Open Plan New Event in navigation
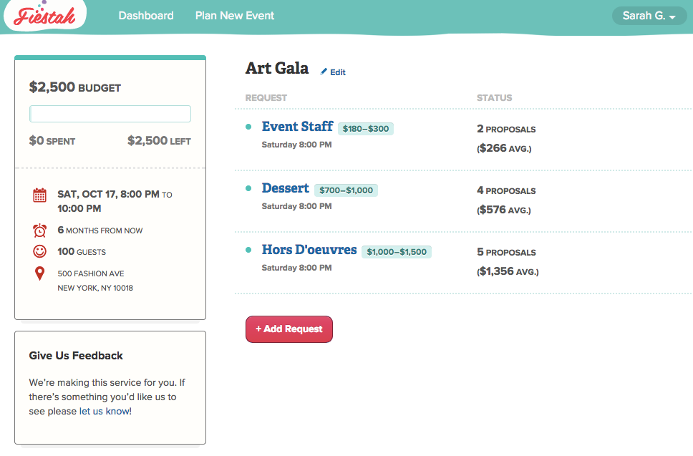 pos(235,16)
